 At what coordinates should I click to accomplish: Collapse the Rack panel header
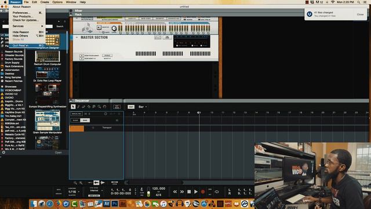tap(71, 15)
